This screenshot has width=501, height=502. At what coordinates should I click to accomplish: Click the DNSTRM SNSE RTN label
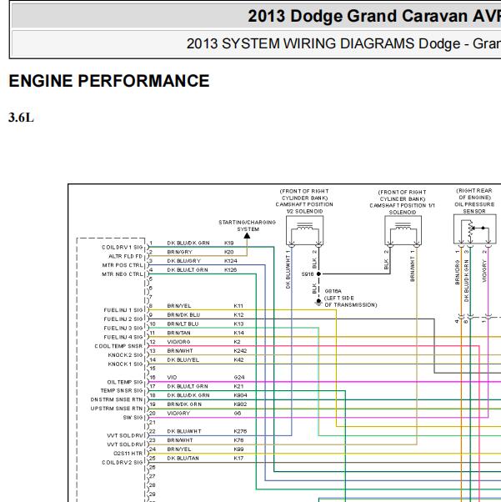click(x=117, y=399)
